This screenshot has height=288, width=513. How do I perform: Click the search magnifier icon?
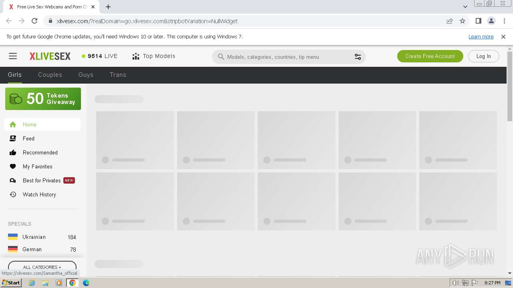pyautogui.click(x=221, y=57)
